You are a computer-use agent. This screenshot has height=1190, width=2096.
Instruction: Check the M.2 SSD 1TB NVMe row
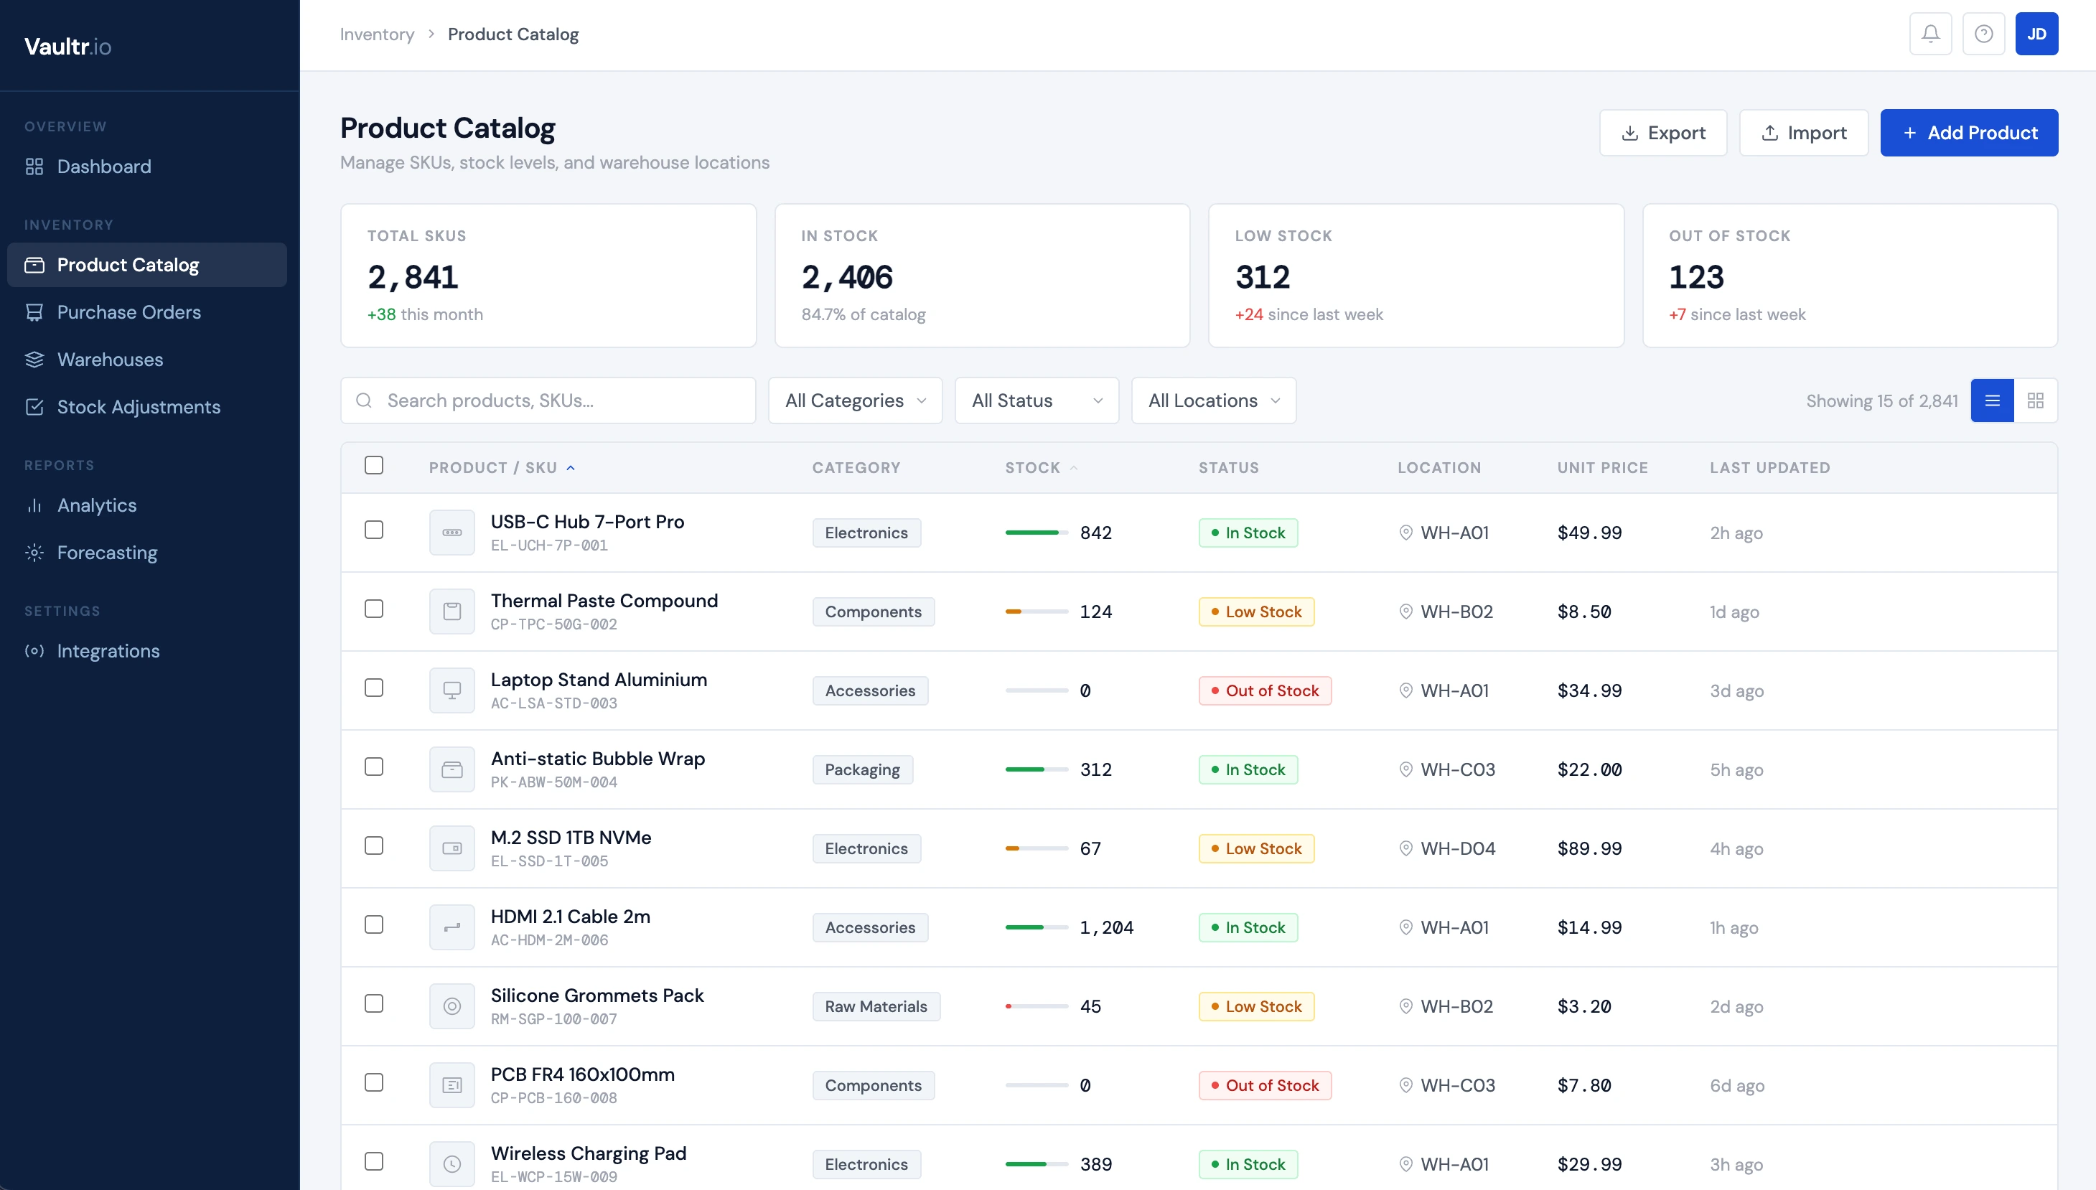click(x=373, y=845)
